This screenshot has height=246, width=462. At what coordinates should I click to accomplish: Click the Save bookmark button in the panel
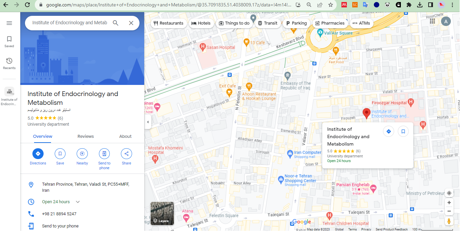60,154
